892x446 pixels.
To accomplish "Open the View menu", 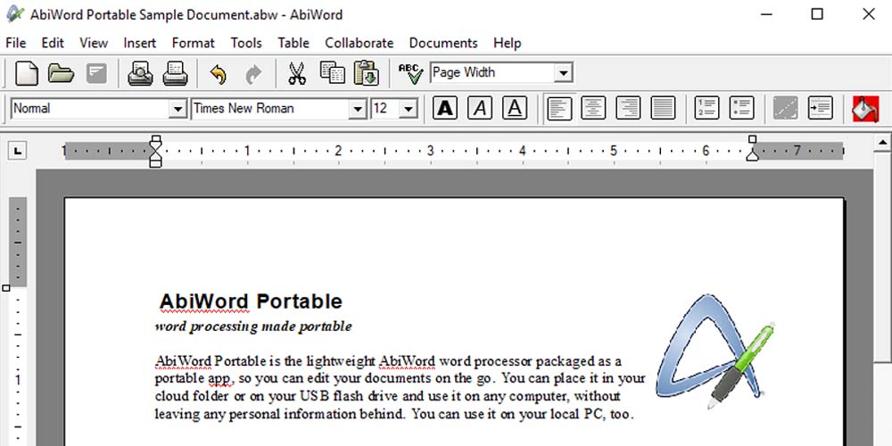I will coord(94,43).
